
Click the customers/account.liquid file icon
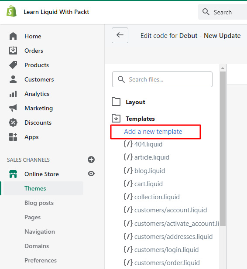tap(128, 210)
